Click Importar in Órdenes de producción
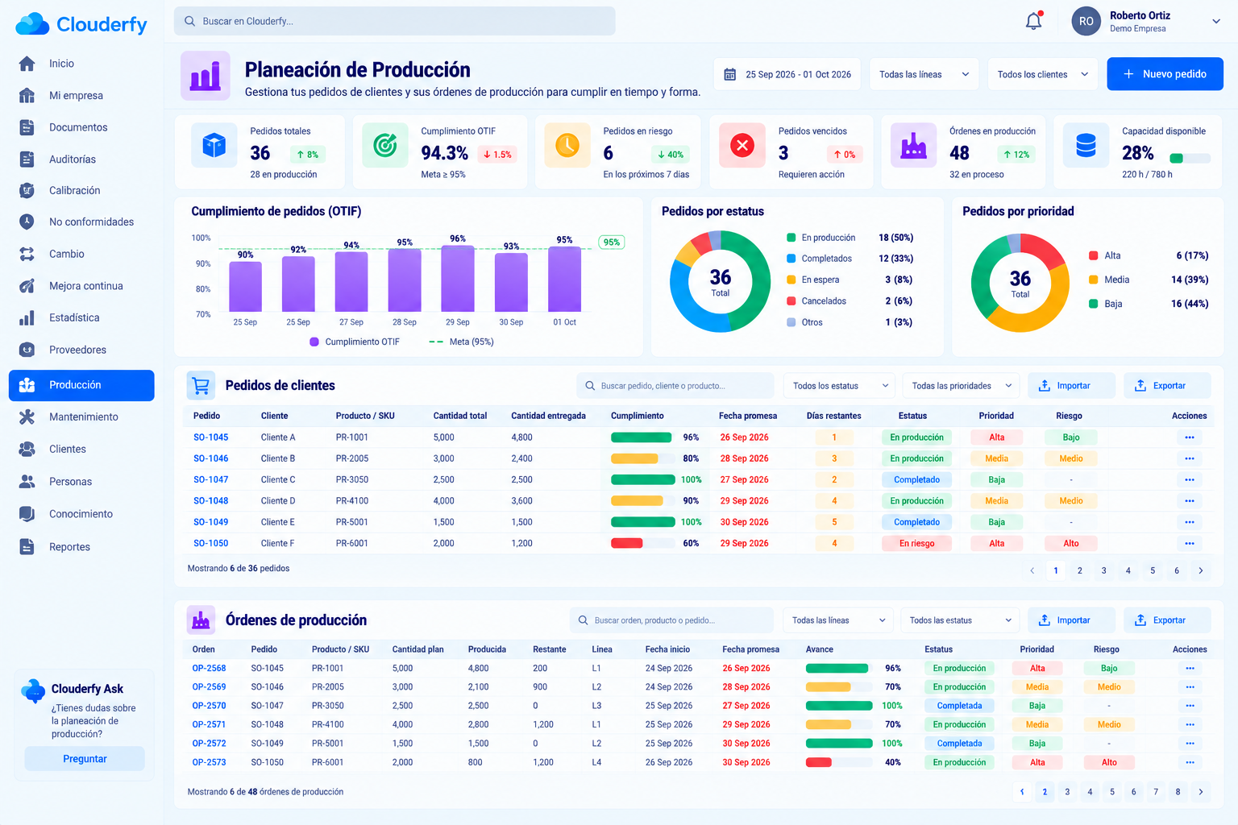 point(1071,620)
